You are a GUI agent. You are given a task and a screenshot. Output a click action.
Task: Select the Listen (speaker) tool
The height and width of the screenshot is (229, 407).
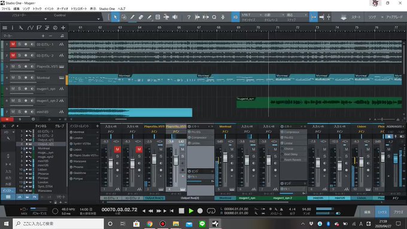175,17
